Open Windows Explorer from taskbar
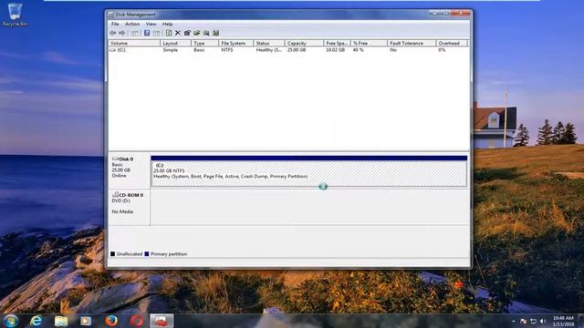The height and width of the screenshot is (328, 584). [x=61, y=321]
